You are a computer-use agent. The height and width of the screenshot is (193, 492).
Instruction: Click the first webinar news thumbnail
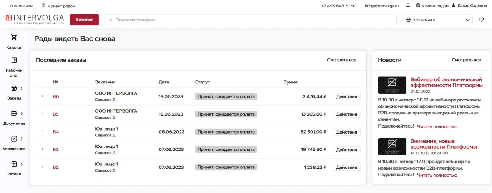coord(392,85)
